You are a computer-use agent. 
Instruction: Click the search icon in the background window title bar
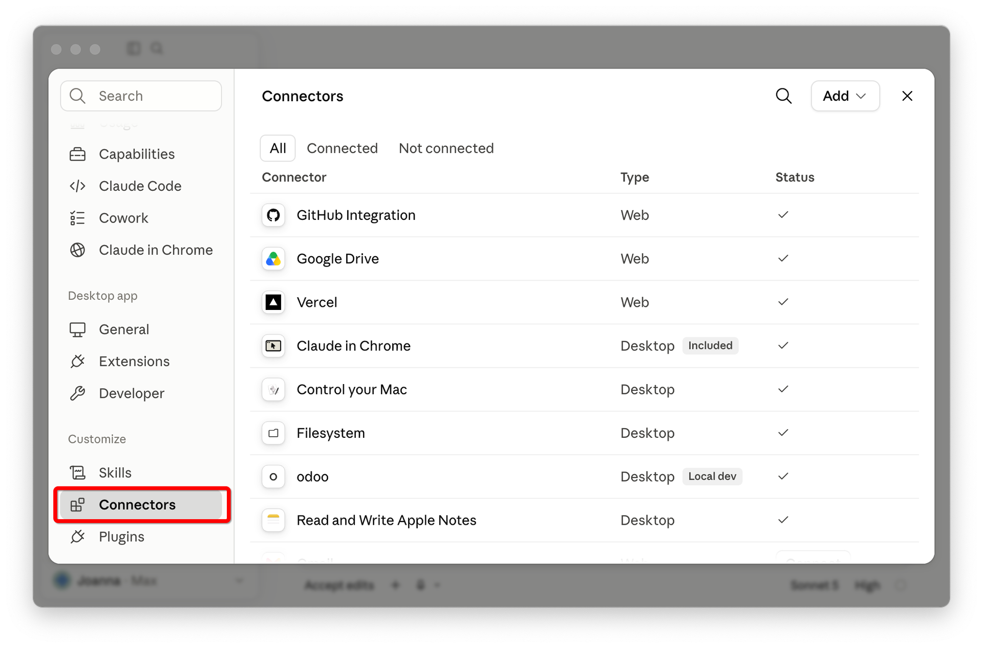click(157, 49)
